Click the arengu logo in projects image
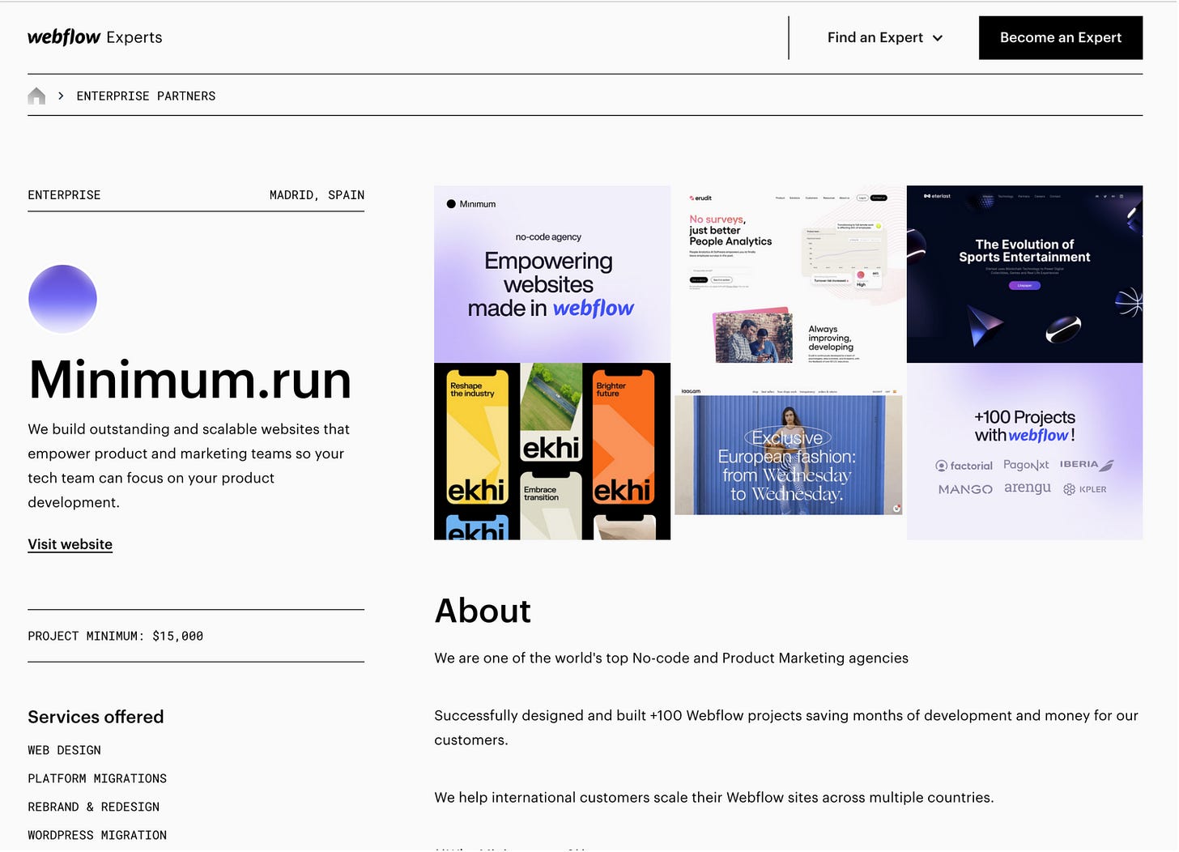 coord(1028,488)
